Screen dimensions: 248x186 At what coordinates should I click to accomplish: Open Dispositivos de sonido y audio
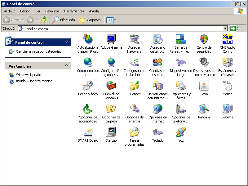[x=204, y=62]
